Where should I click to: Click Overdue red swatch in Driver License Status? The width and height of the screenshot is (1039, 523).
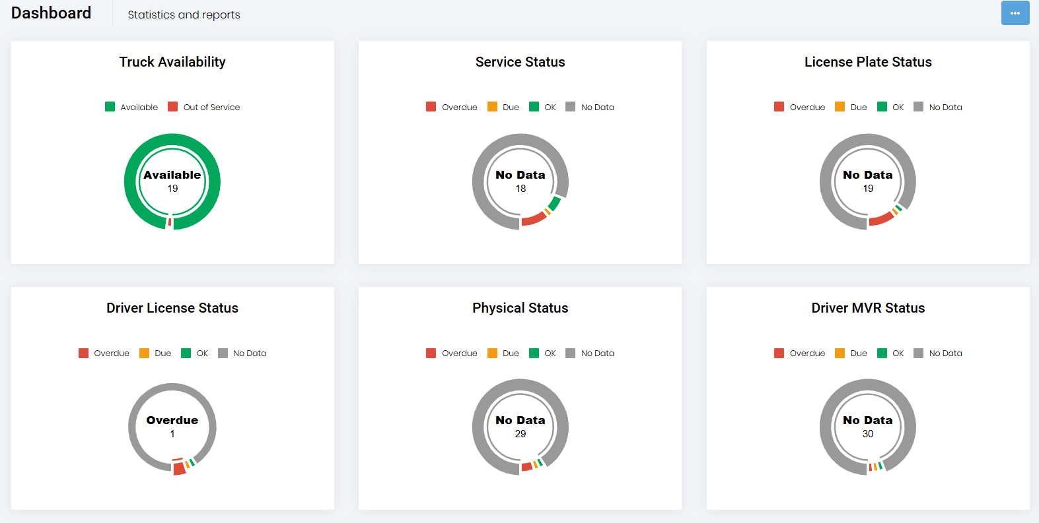(x=83, y=353)
